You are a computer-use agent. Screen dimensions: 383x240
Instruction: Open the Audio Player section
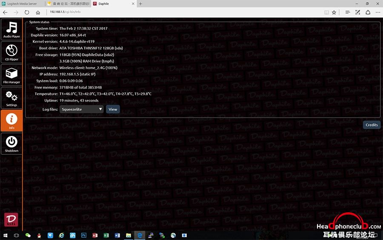tap(11, 29)
